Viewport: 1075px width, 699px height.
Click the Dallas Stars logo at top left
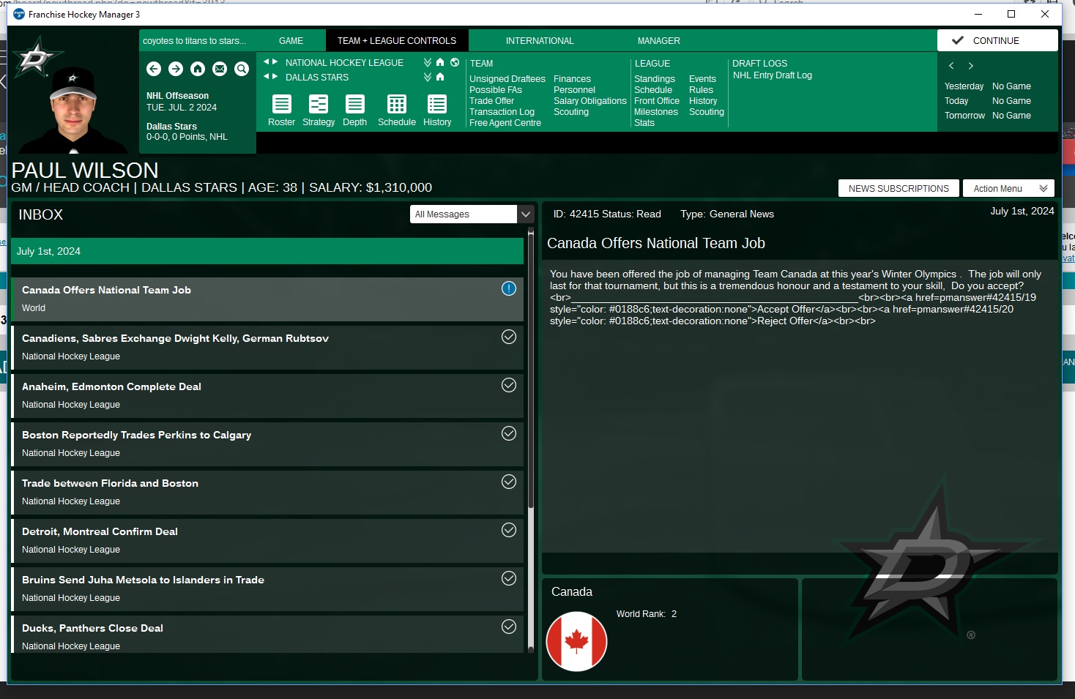(x=37, y=57)
